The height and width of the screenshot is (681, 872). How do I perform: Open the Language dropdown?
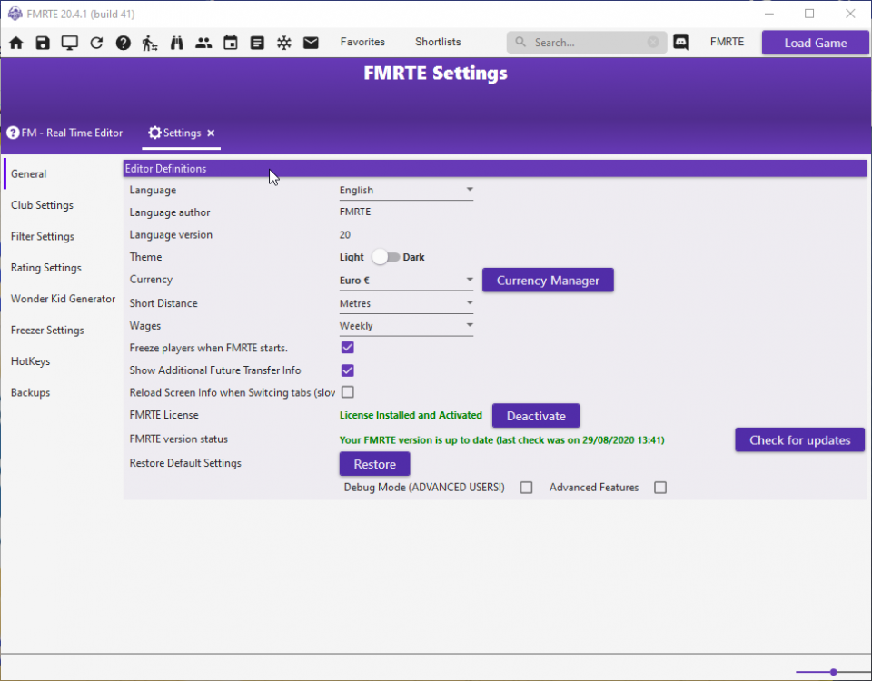(407, 190)
